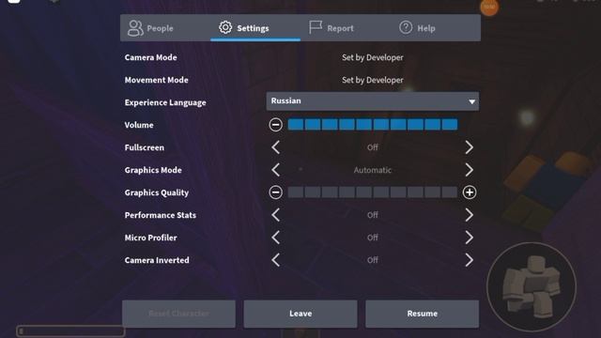Click the Graphics Quality label
This screenshot has width=601, height=338.
[x=157, y=192]
